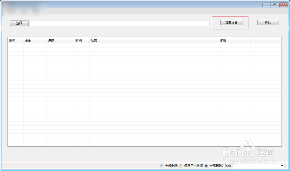This screenshot has height=171, width=290.
Task: Click the 刷机 flash button
Action: (x=268, y=23)
